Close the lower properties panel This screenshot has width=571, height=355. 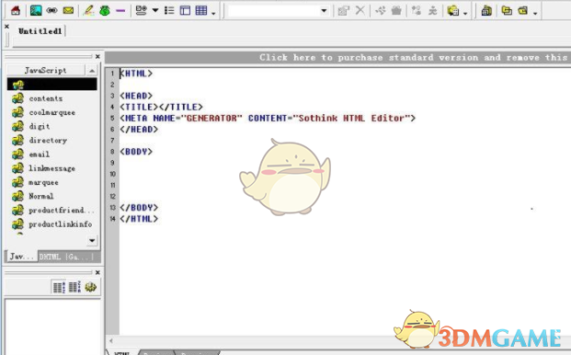coord(97,272)
